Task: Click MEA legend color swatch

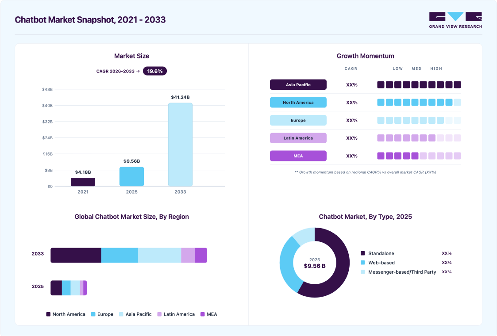Action: 203,314
